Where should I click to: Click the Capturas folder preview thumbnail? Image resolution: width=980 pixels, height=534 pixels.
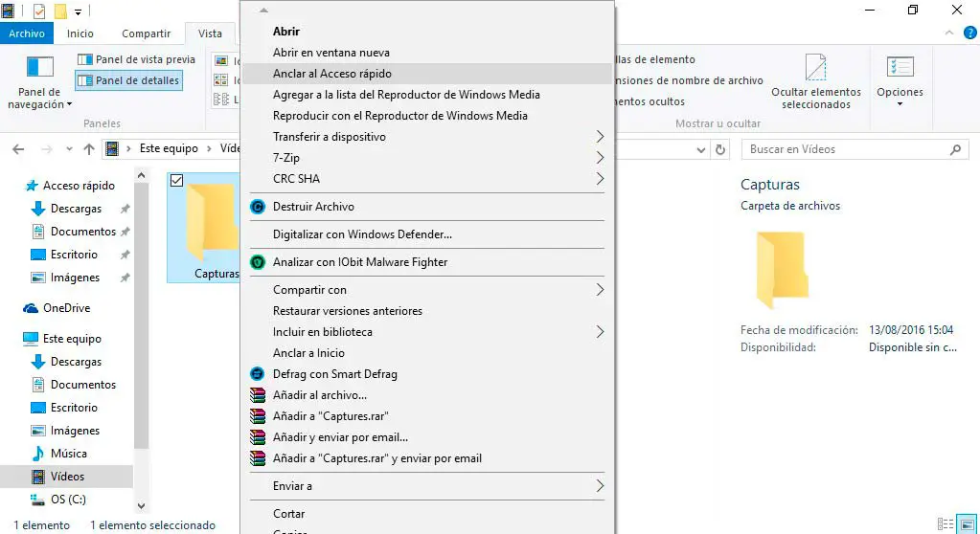[x=782, y=270]
